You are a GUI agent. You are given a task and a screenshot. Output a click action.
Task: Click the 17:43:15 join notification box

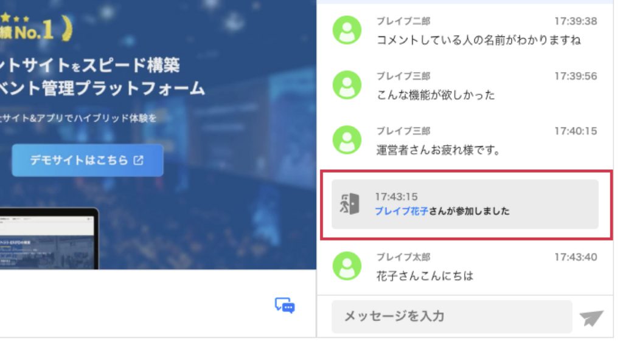[465, 204]
